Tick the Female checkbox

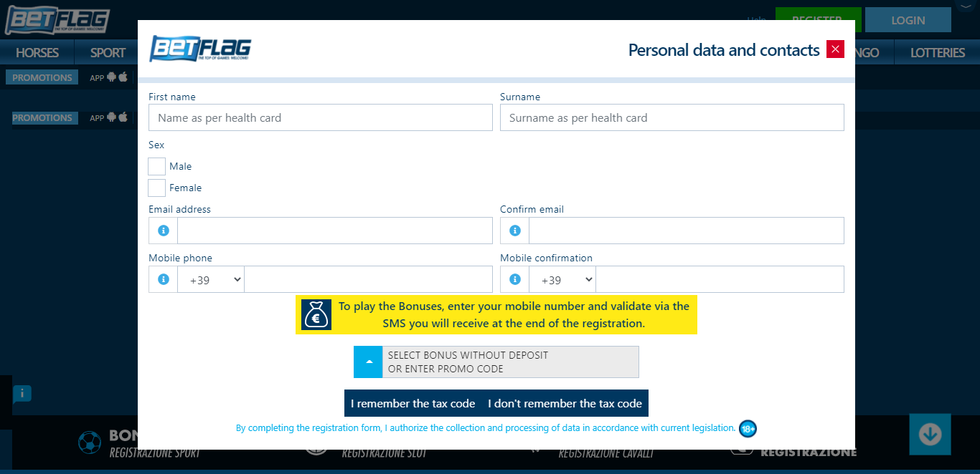coord(157,188)
